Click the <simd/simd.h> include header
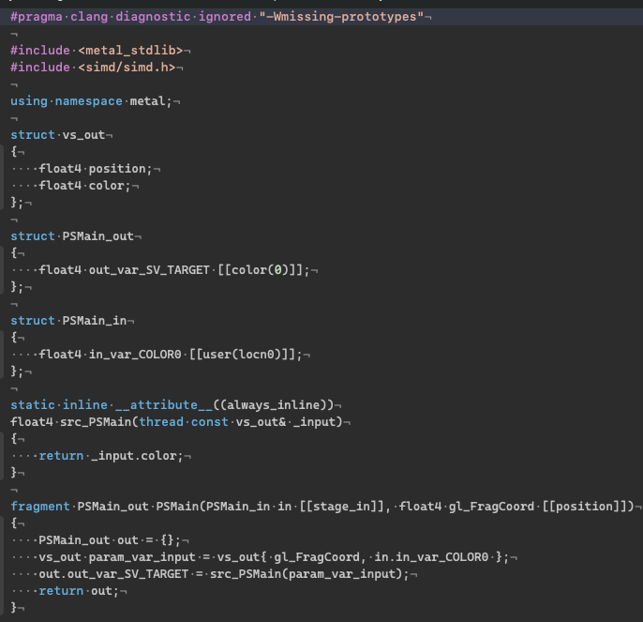Image resolution: width=643 pixels, height=622 pixels. click(x=127, y=68)
